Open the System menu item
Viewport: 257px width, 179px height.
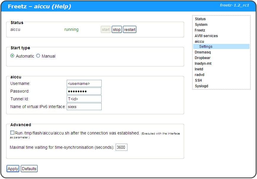pos(201,25)
